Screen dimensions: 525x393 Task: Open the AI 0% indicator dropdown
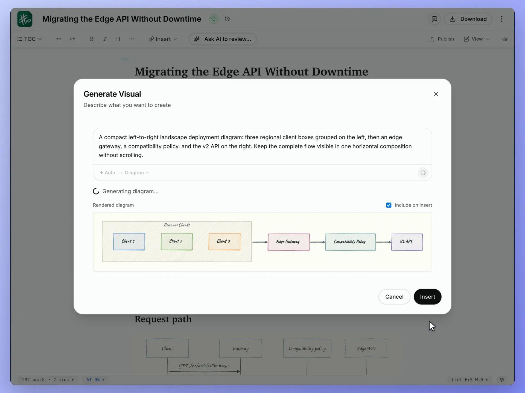(95, 380)
